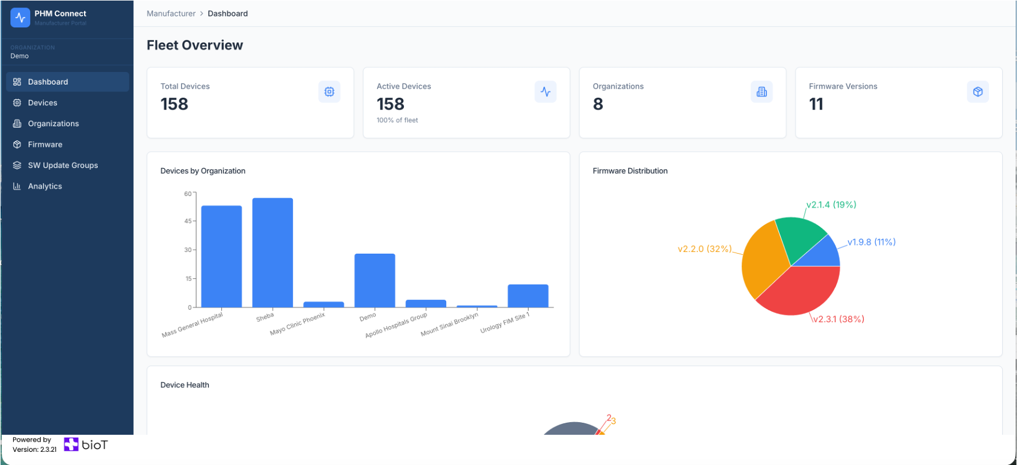This screenshot has height=465, width=1017.
Task: Click the Mass General Hospital axis label
Action: pos(192,325)
